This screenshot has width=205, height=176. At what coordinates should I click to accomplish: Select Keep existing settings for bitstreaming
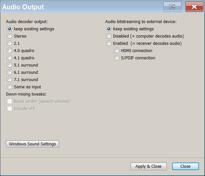(x=109, y=29)
